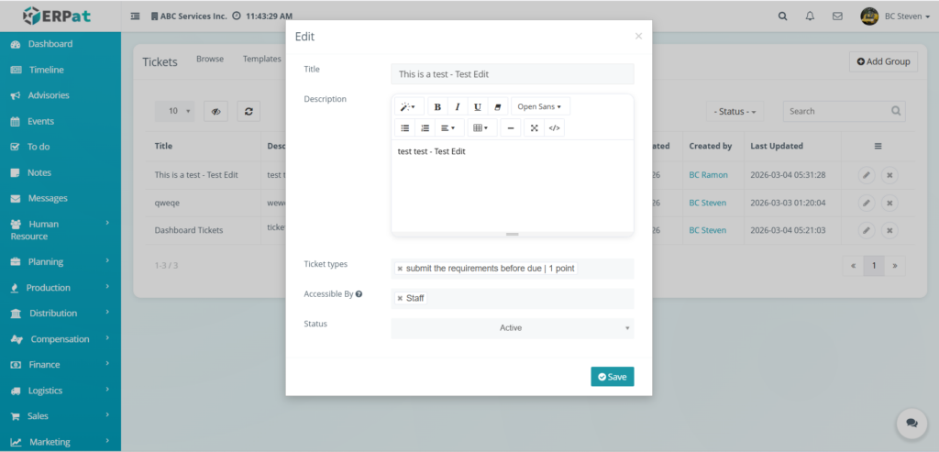This screenshot has width=939, height=452.
Task: Open the Open Sans font dropdown
Action: (x=540, y=106)
